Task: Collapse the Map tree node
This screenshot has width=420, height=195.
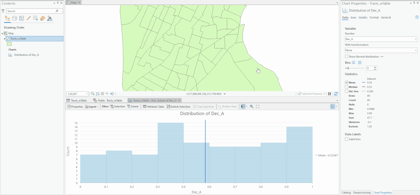Action: click(2, 34)
